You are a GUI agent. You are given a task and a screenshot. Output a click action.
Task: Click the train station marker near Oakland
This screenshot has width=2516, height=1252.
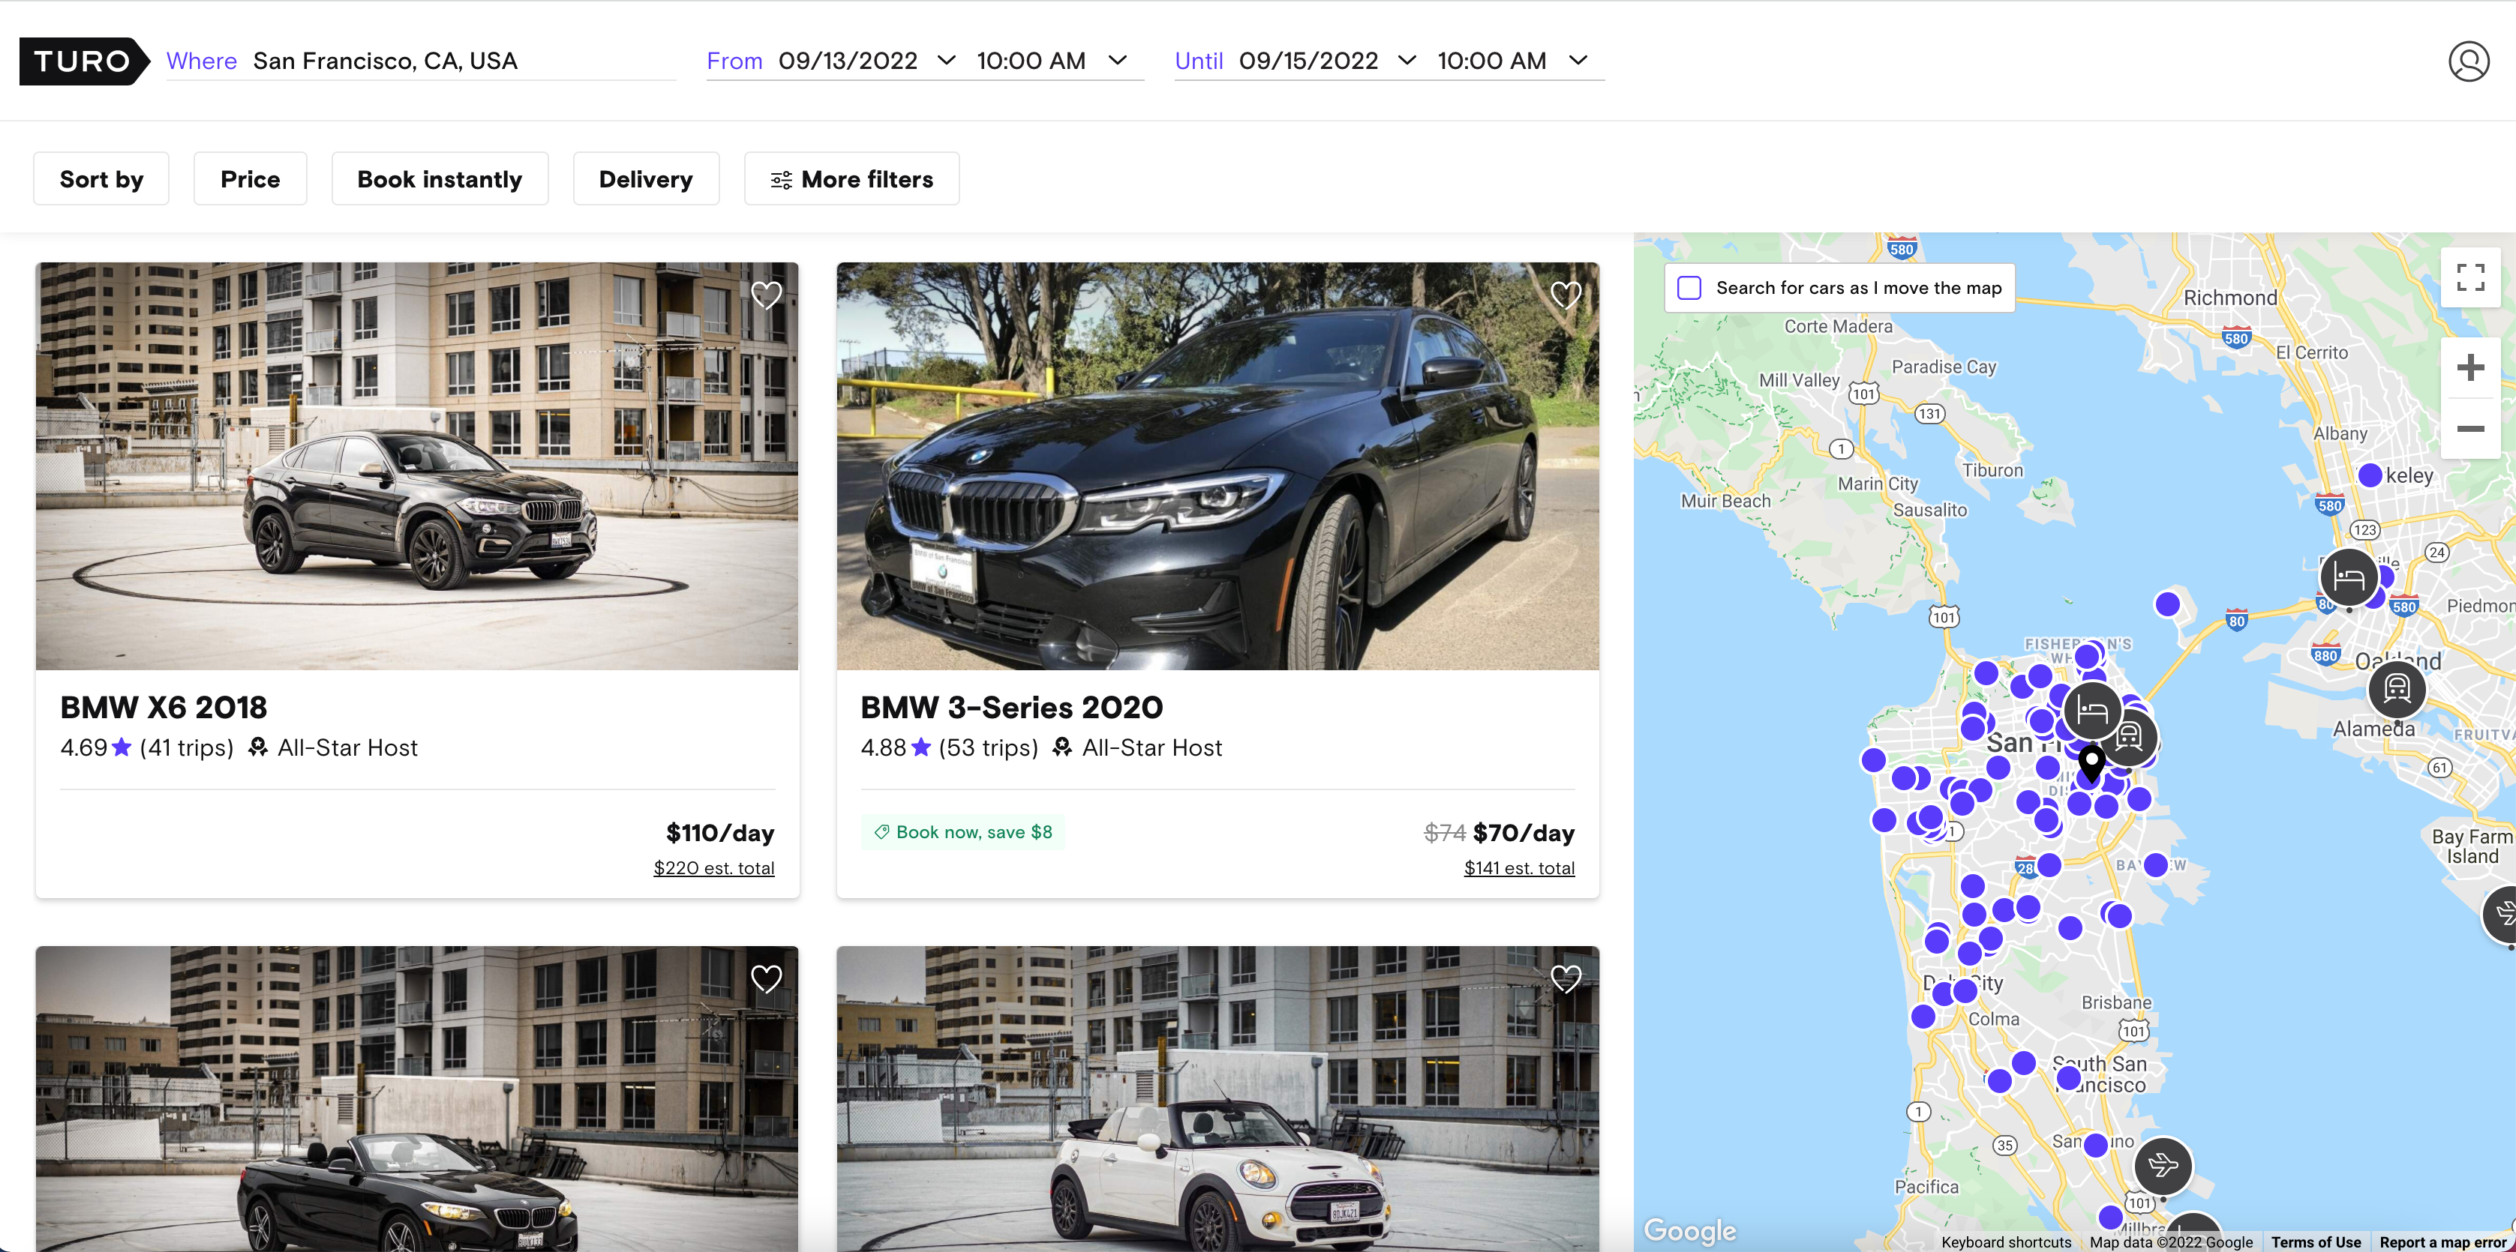coord(2396,689)
